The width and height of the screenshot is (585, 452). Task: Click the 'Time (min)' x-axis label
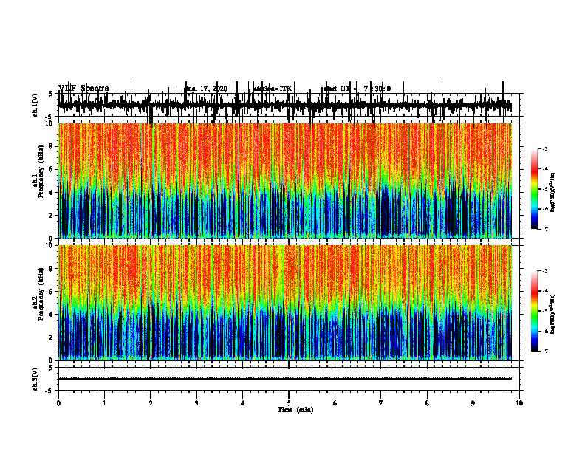click(x=295, y=410)
